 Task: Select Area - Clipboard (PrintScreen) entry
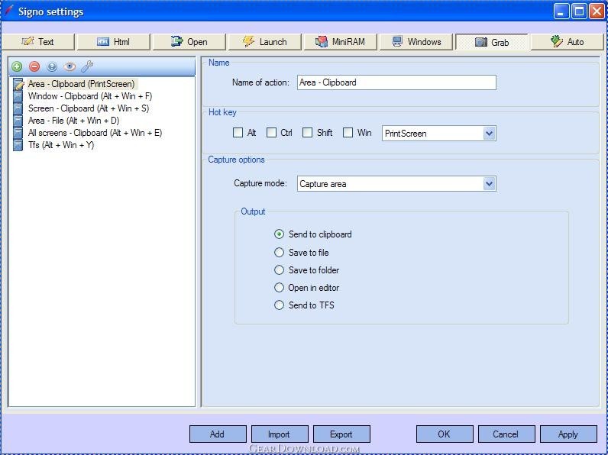[x=82, y=84]
